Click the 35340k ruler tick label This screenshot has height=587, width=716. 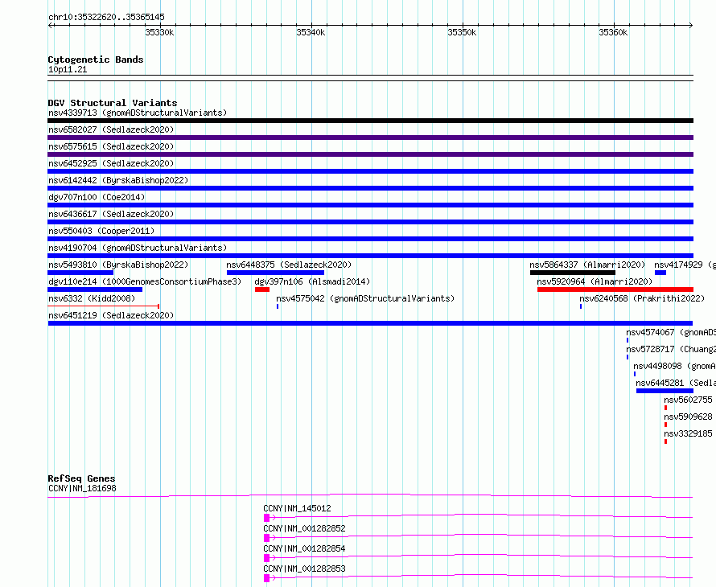(311, 32)
